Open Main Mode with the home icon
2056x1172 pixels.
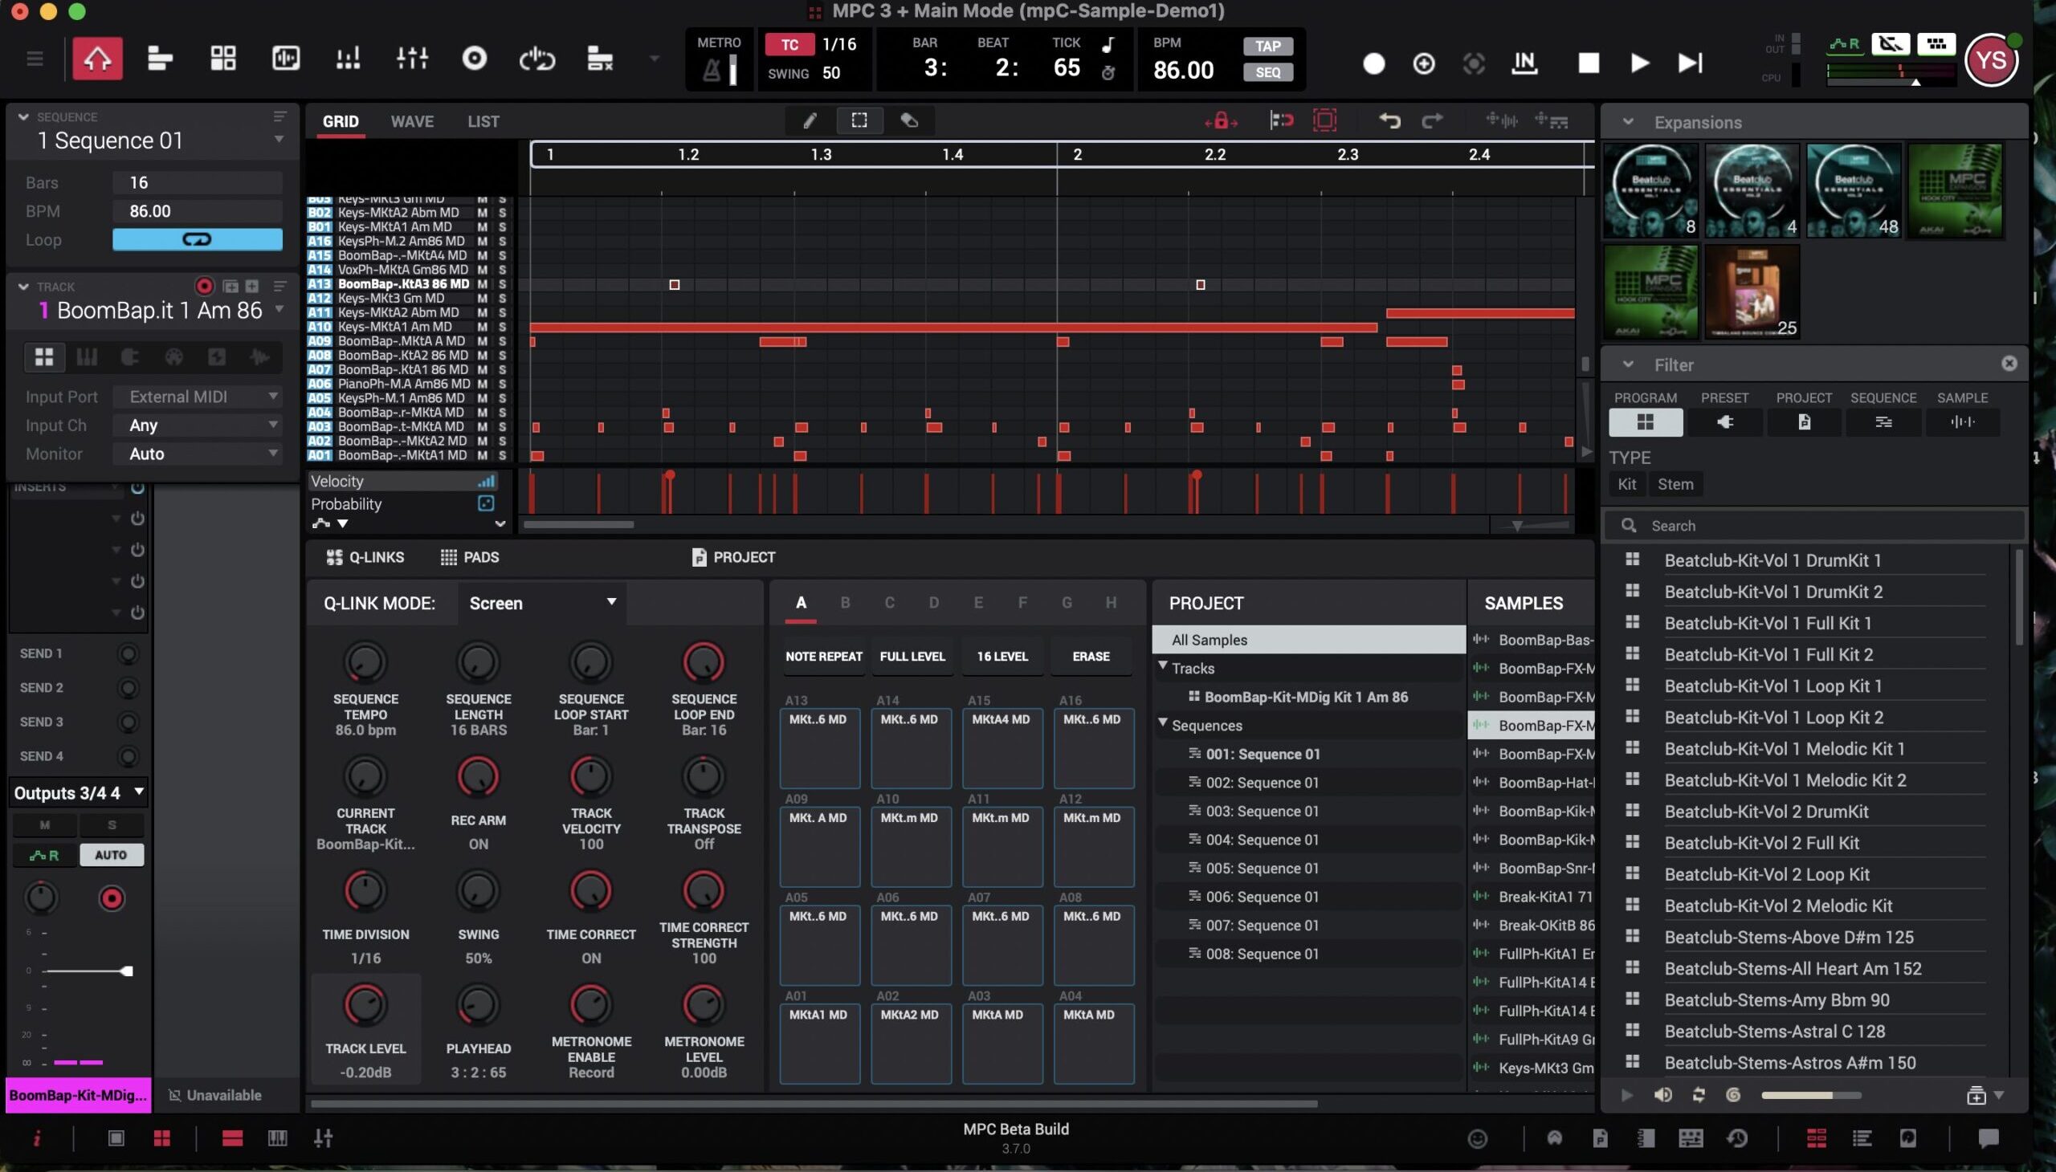96,58
